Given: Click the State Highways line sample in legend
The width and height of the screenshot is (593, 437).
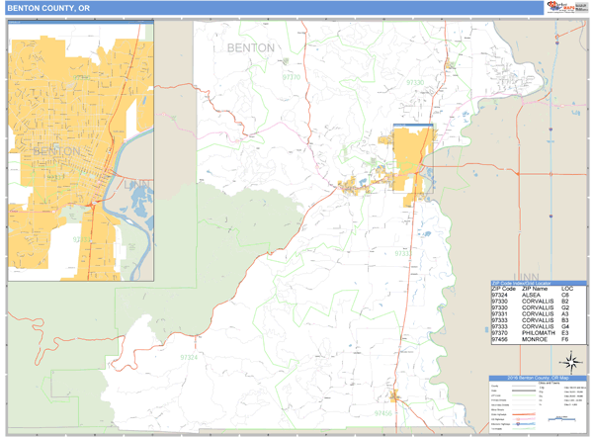Looking at the screenshot, I should pyautogui.click(x=524, y=414).
